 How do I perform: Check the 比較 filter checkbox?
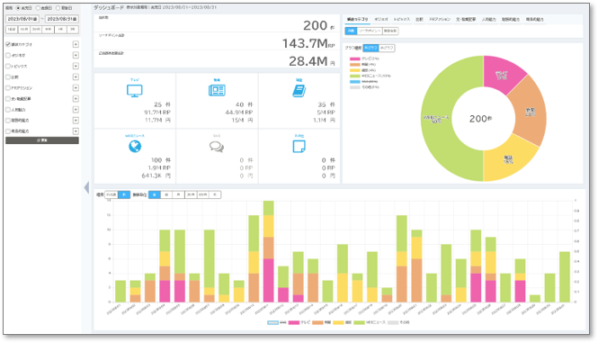8,77
